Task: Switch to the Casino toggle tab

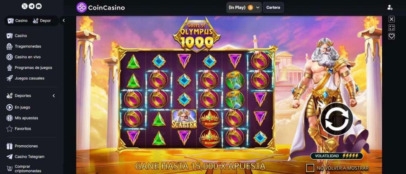Action: pos(18,21)
